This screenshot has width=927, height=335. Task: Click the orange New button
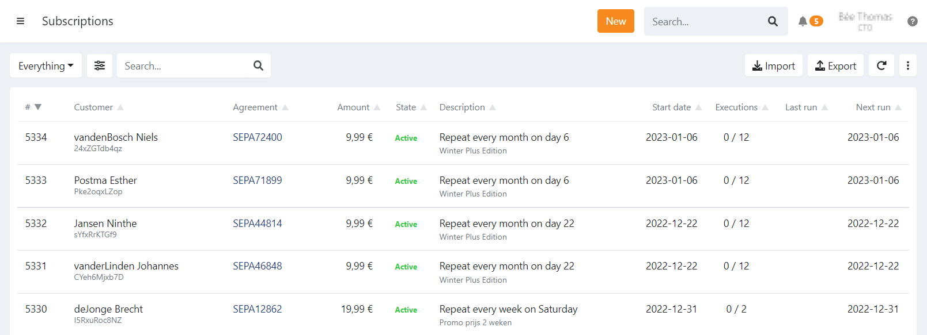[615, 21]
